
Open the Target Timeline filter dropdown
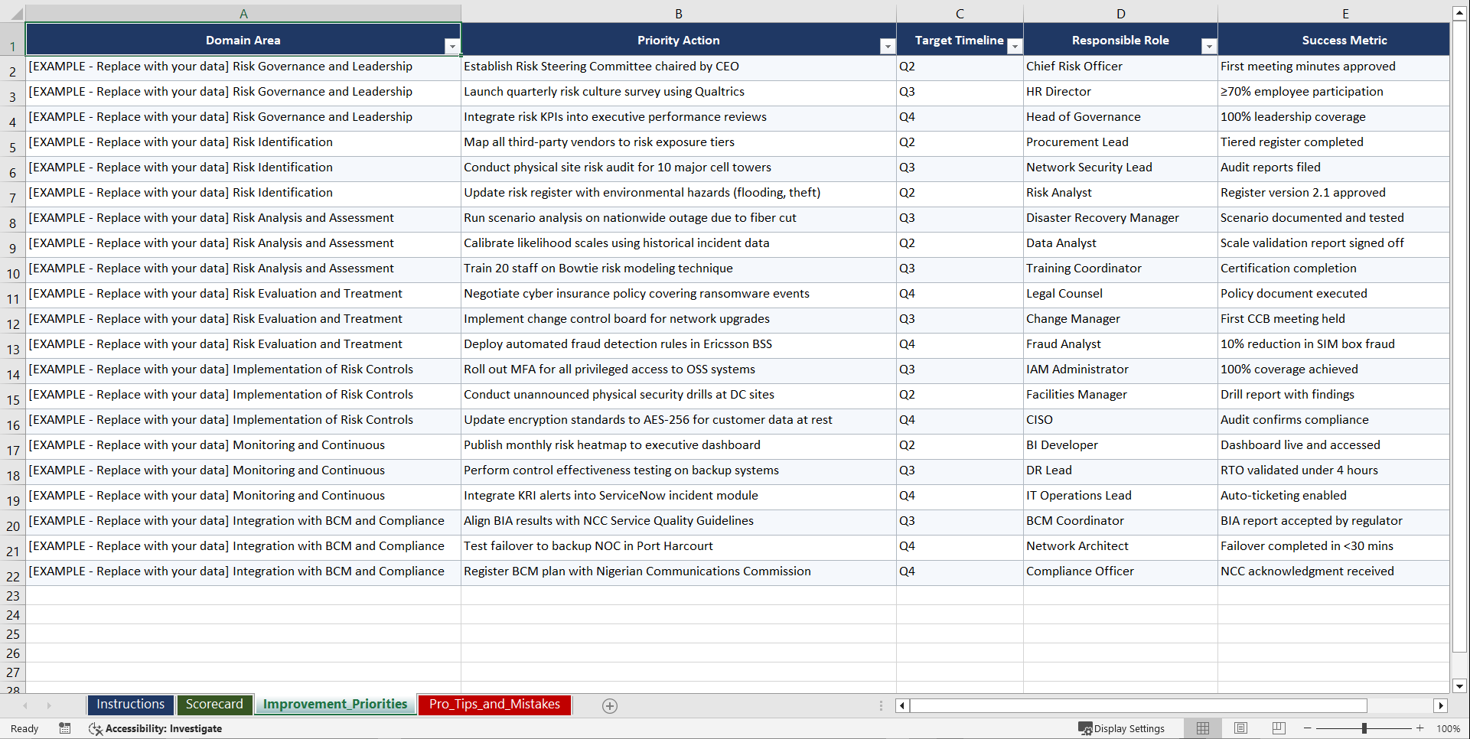point(1015,46)
